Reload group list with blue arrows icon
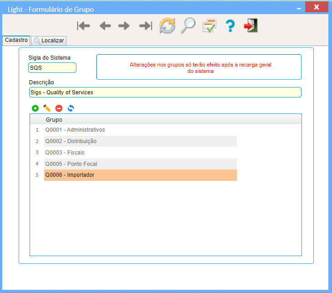This screenshot has height=293, width=332. (x=70, y=108)
